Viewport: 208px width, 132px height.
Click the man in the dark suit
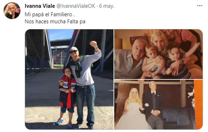[x=154, y=105]
